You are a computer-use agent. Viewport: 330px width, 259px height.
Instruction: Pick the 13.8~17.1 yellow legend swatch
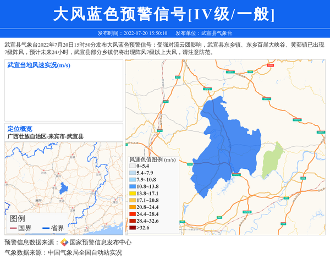click(x=132, y=194)
